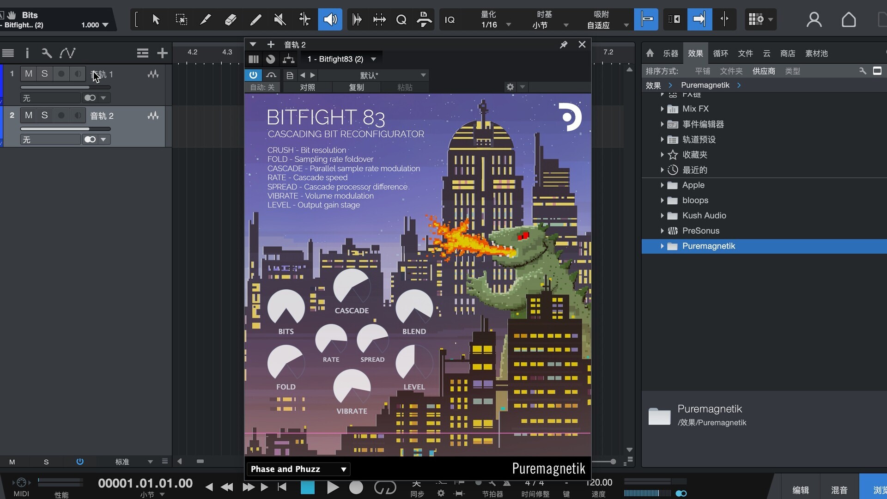Select the Eraser tool
The width and height of the screenshot is (887, 499).
click(x=231, y=19)
